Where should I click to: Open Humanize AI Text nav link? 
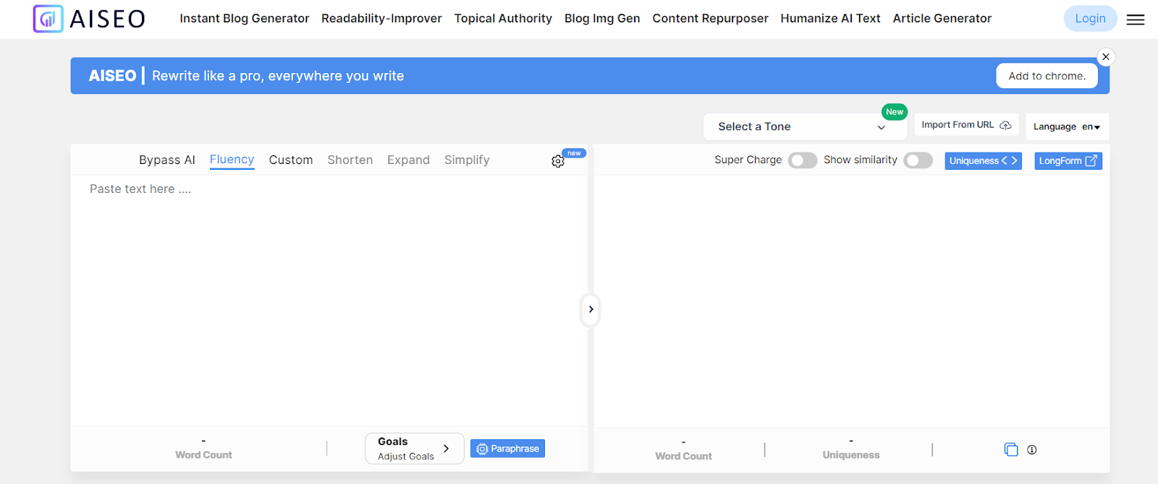point(830,19)
